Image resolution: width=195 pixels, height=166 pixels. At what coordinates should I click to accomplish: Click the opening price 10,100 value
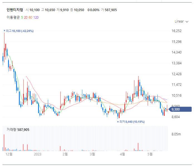(34, 10)
